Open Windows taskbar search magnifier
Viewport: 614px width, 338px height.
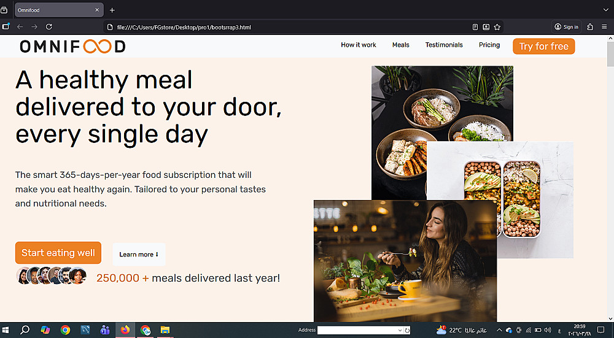[x=25, y=330]
